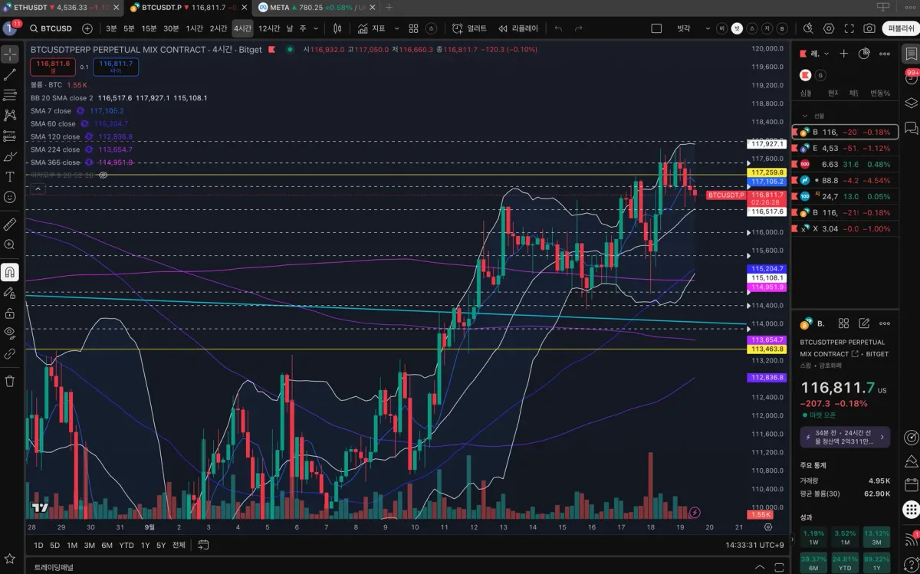Screen dimensions: 920x574
Task: Open the Fibonacci and horizontal lines tool
Action: pyautogui.click(x=10, y=95)
